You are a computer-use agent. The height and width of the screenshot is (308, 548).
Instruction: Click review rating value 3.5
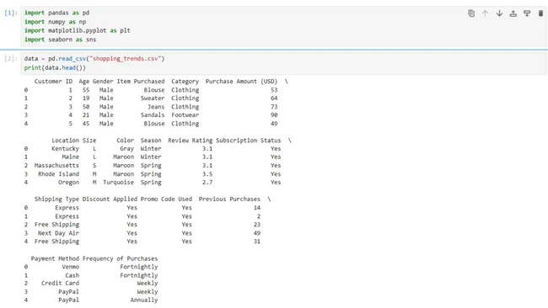(207, 173)
